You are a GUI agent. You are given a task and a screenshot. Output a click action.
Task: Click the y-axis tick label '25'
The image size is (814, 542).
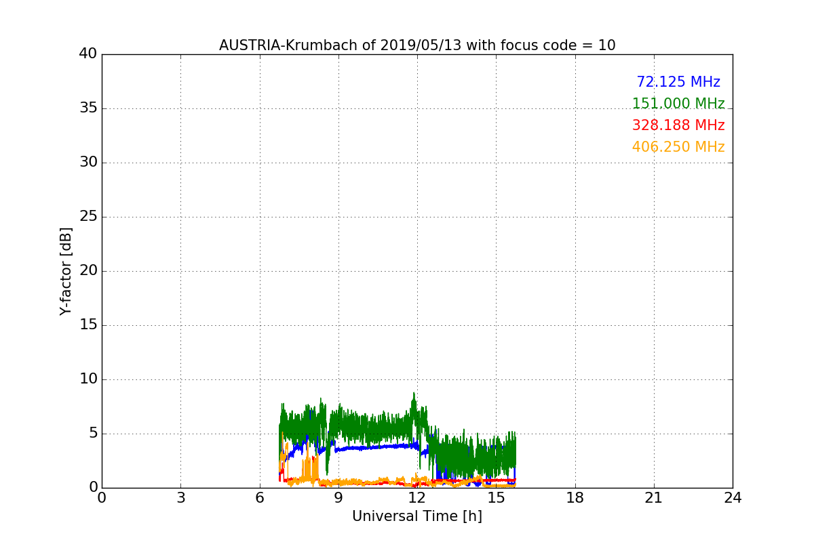(88, 217)
